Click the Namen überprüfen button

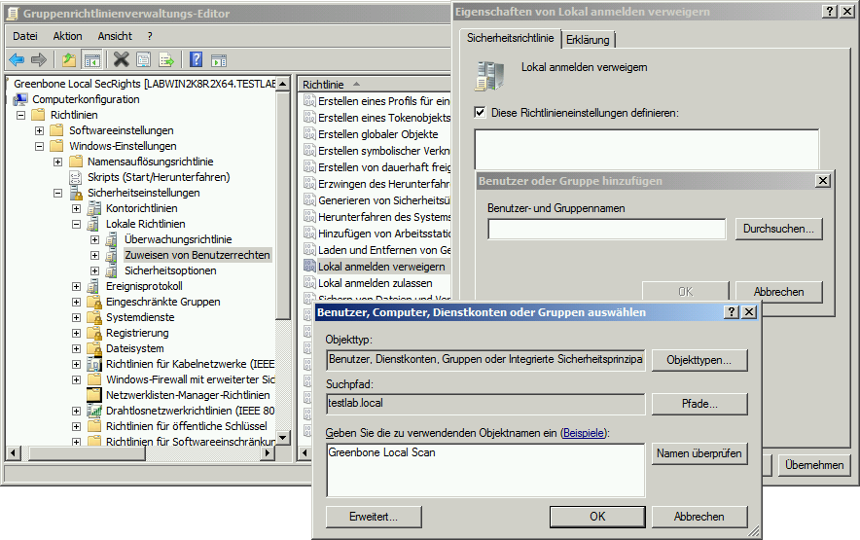point(699,453)
